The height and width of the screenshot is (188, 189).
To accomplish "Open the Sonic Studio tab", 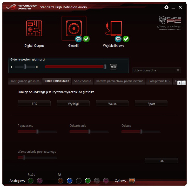I will [x=83, y=81].
